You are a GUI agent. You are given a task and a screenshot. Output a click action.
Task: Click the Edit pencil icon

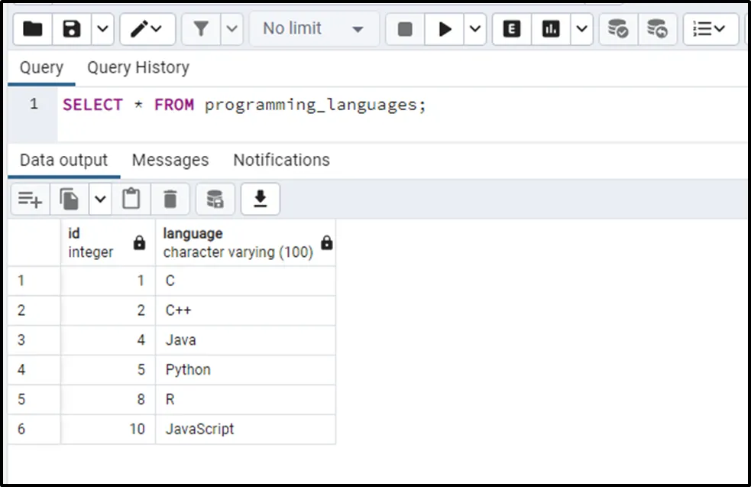pyautogui.click(x=140, y=29)
